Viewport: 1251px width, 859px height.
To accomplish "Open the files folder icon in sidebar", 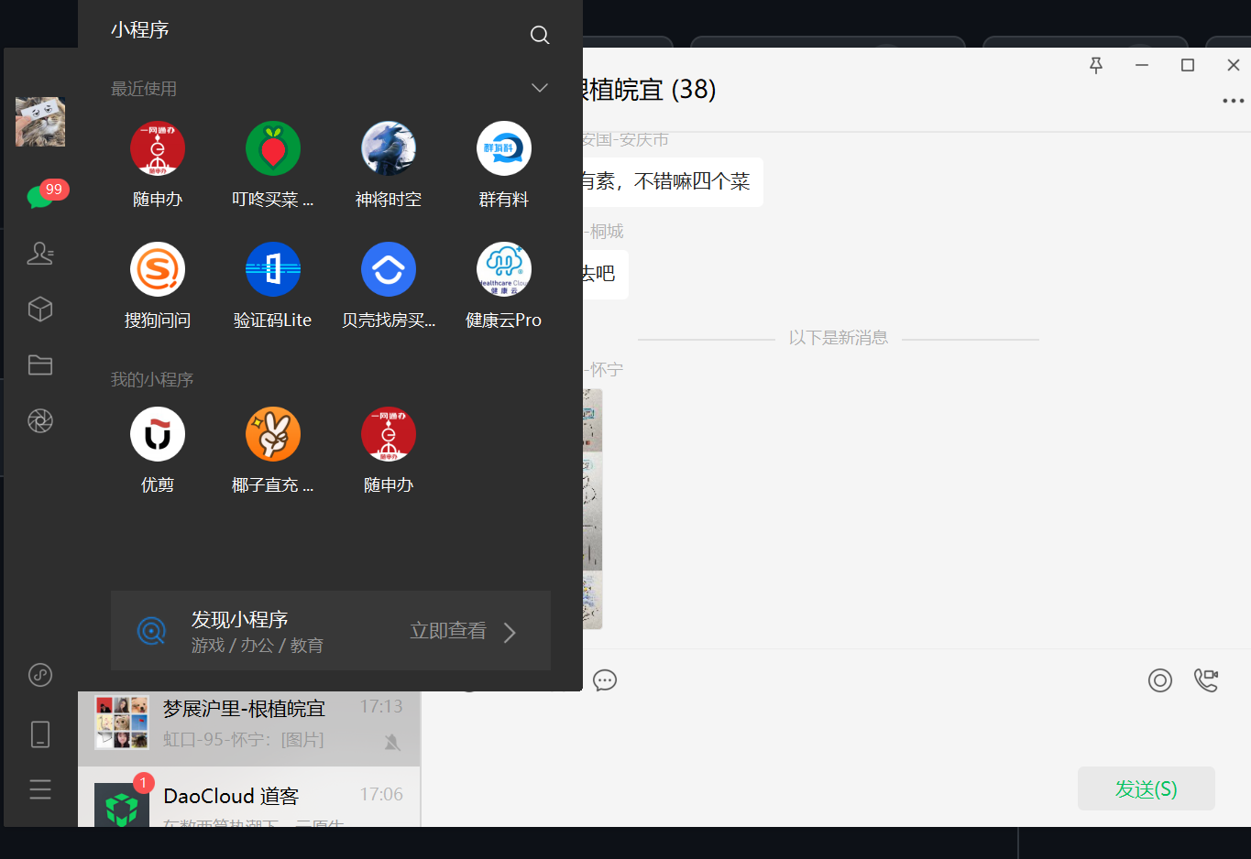I will coord(40,365).
